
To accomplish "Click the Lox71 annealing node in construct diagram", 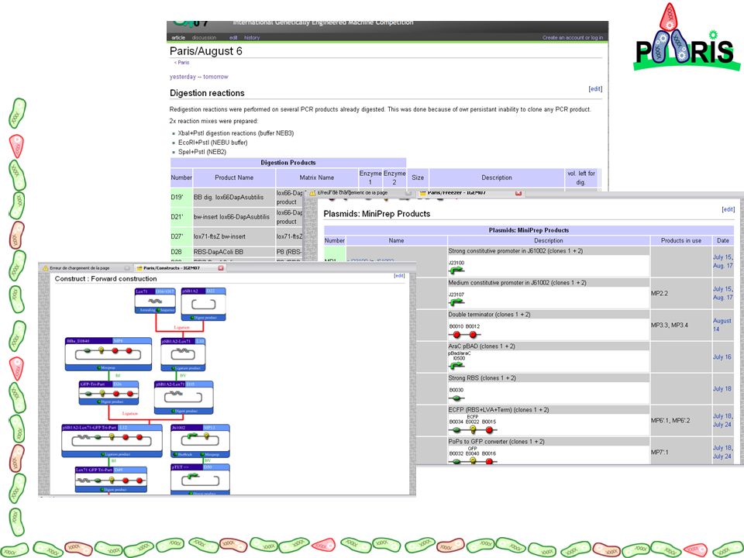I will click(x=155, y=301).
